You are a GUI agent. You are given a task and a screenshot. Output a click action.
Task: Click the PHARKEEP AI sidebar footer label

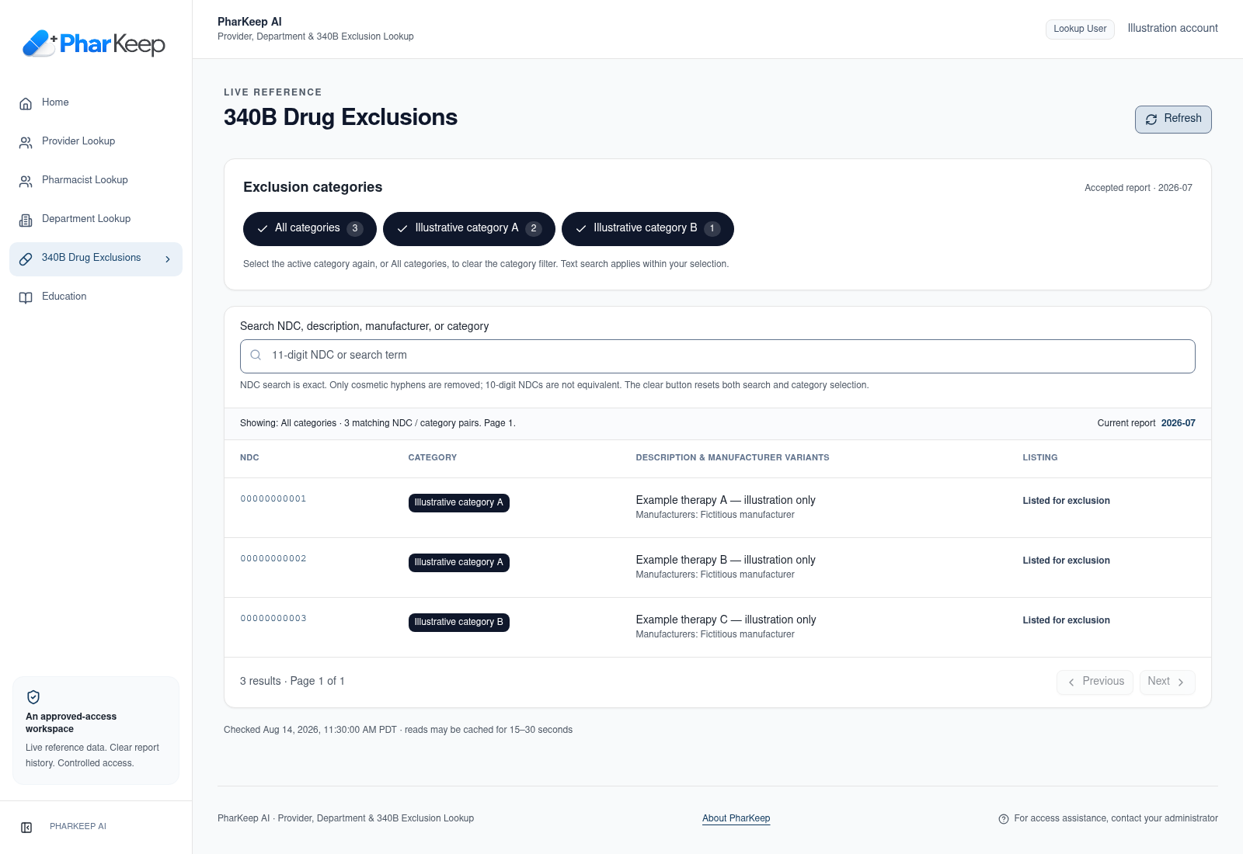tap(78, 827)
